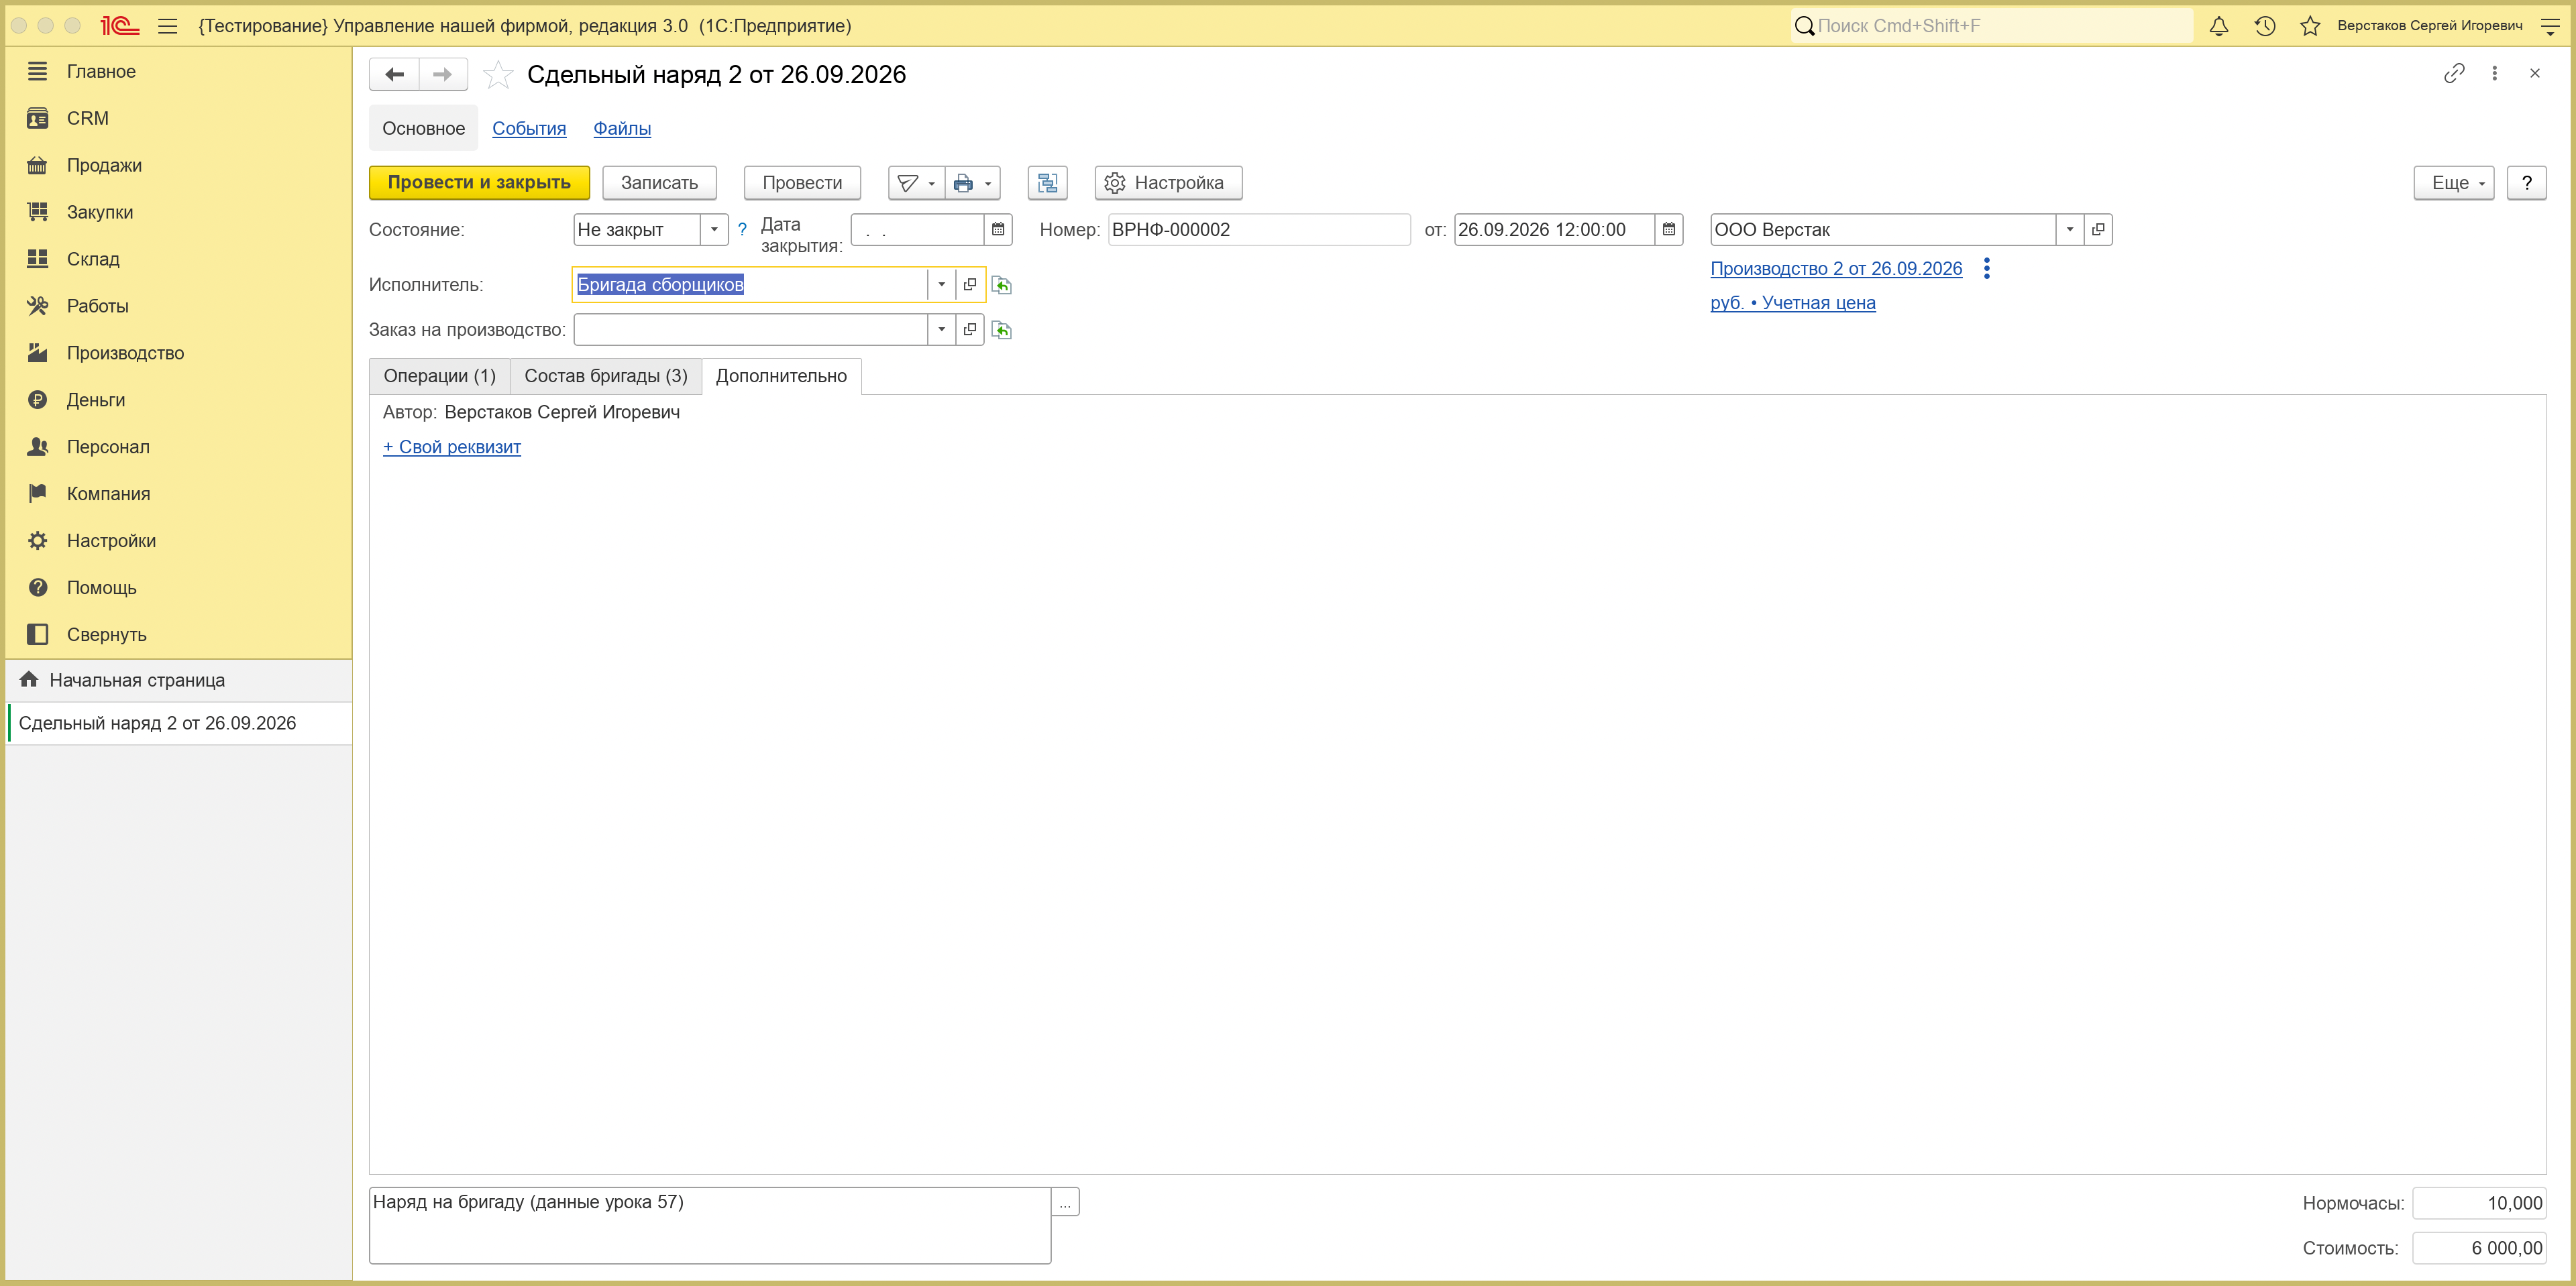Go forward with the right arrow
The image size is (2576, 1286).
coord(443,74)
